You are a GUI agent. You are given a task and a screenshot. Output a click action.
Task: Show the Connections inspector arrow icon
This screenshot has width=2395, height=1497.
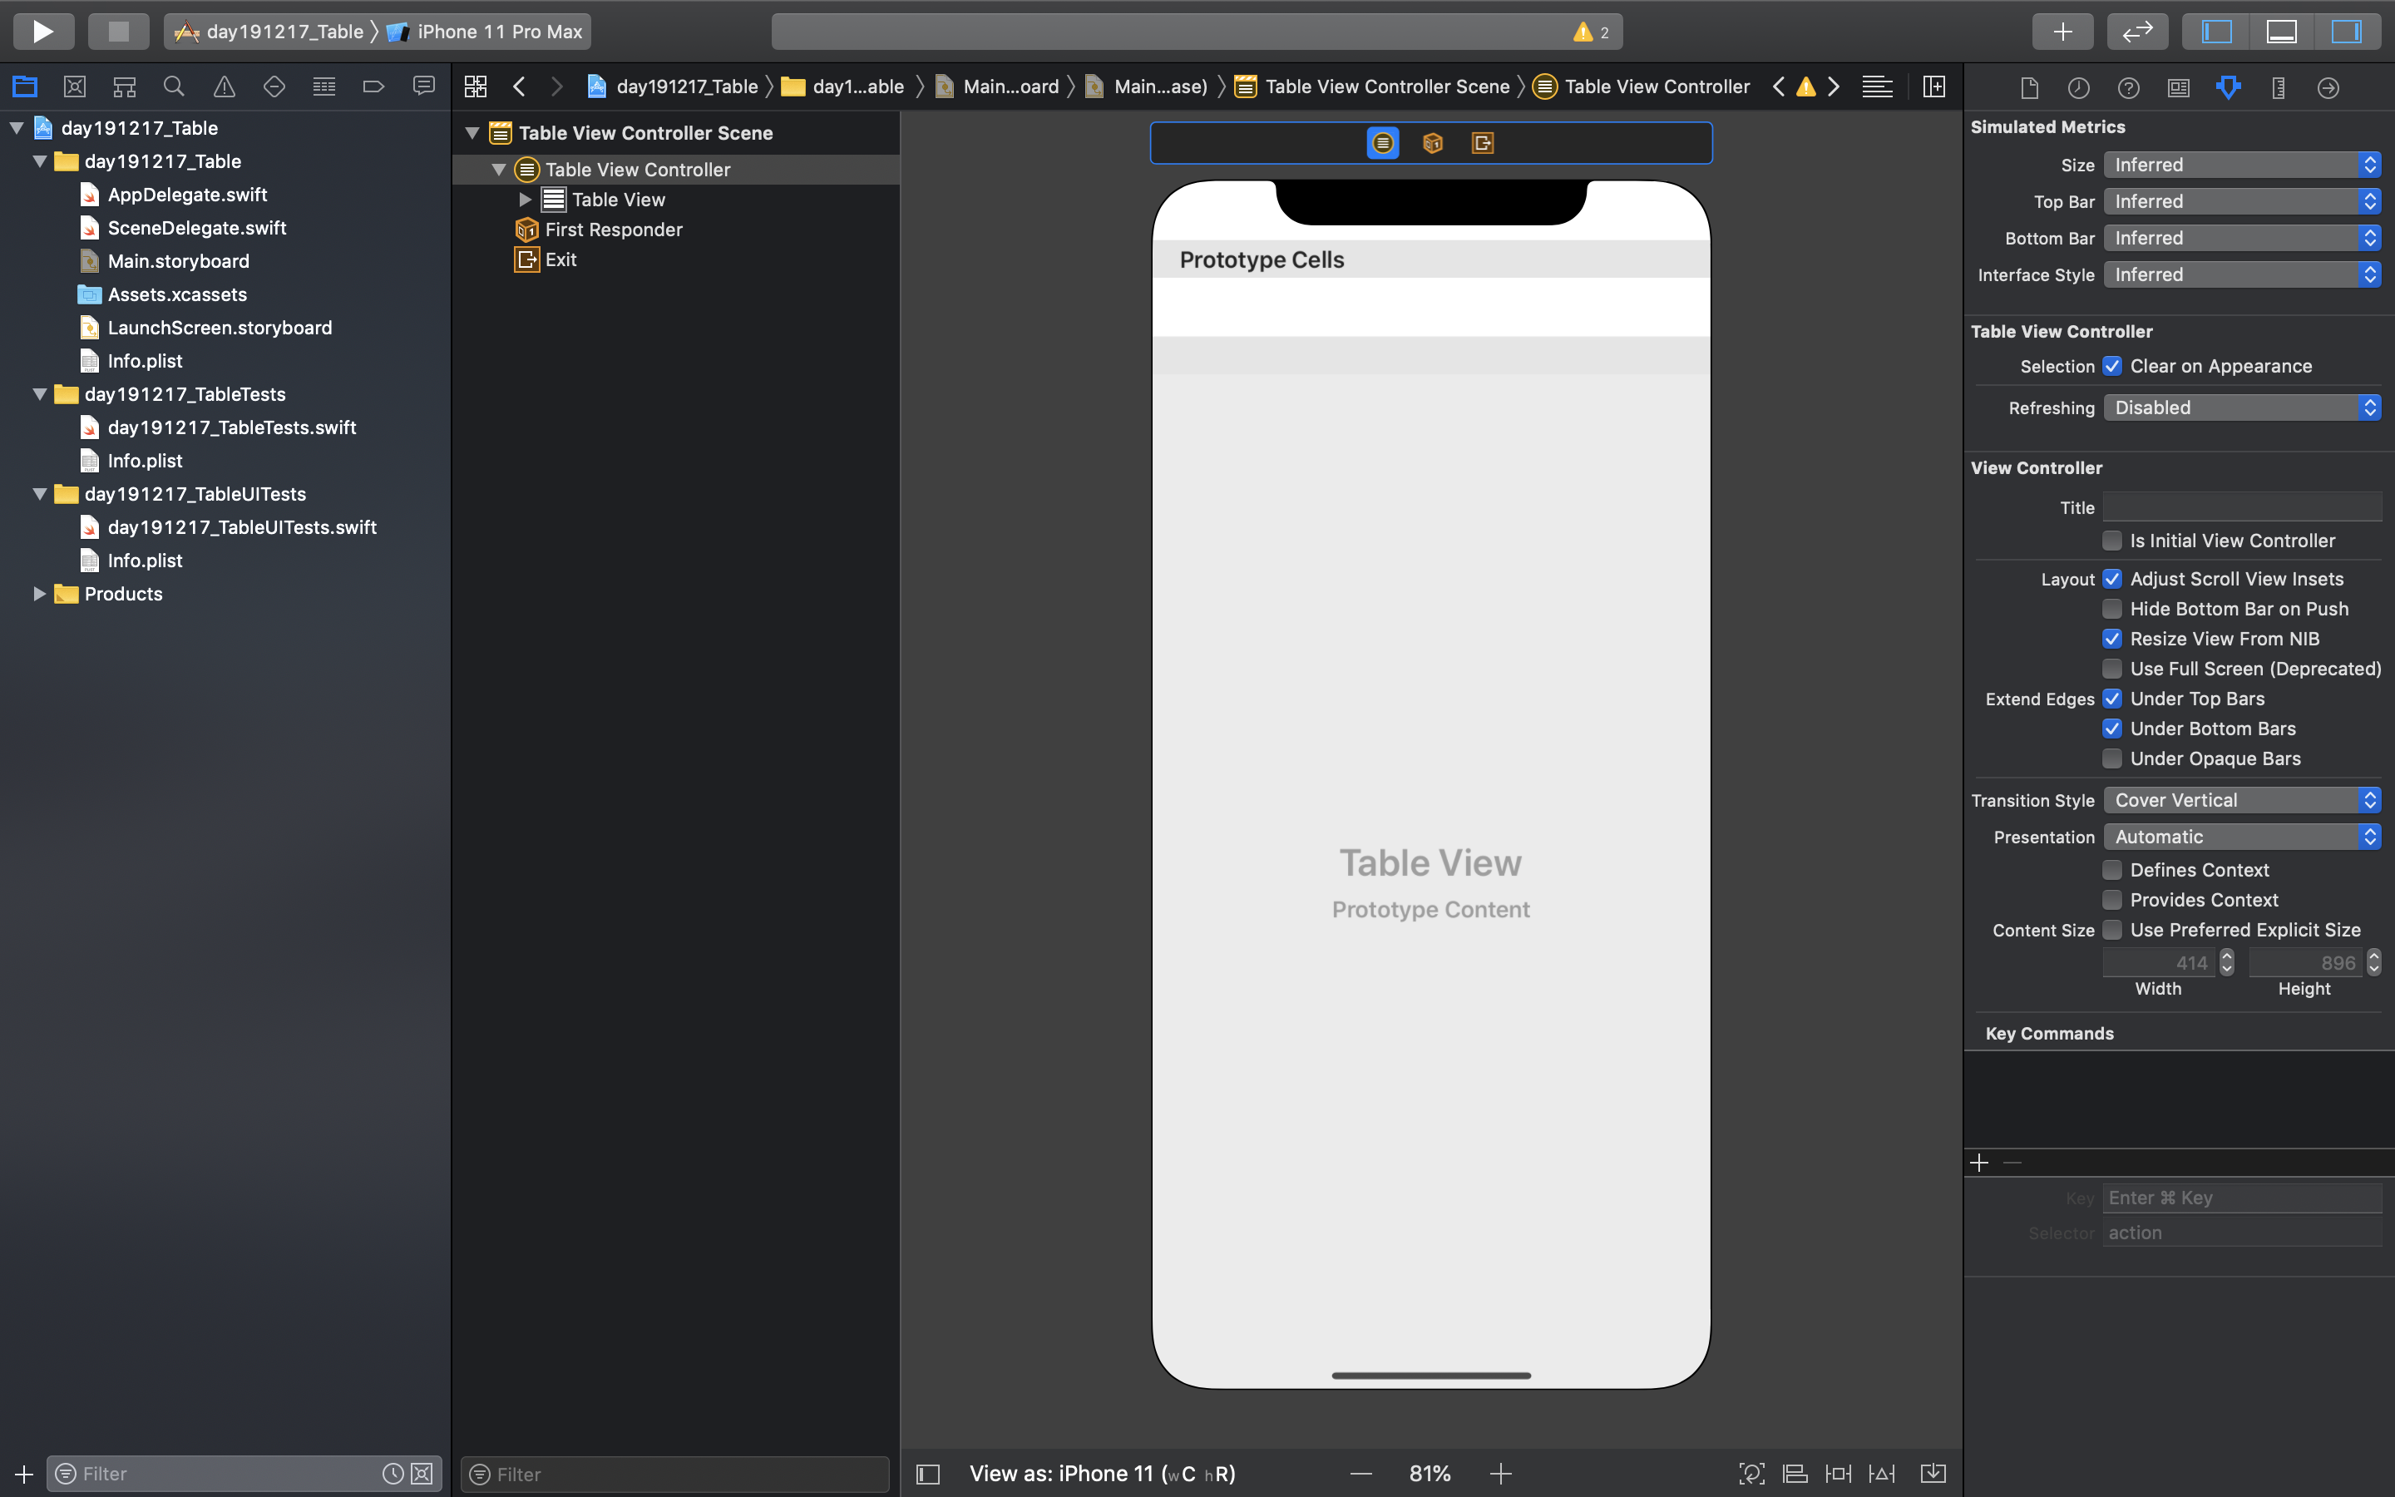[2328, 88]
